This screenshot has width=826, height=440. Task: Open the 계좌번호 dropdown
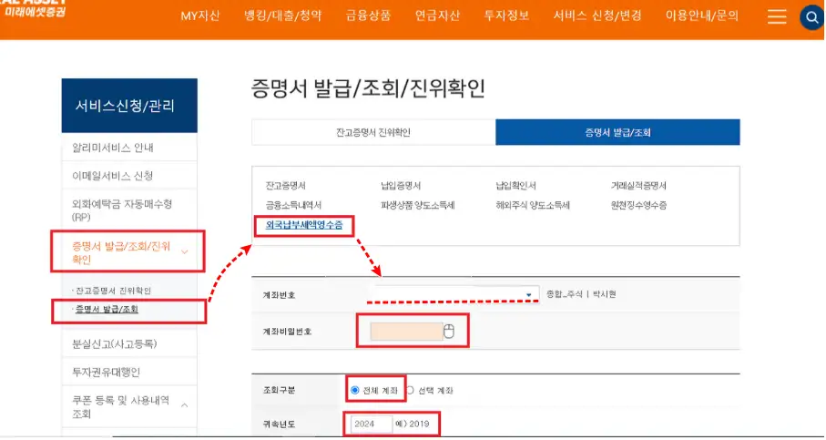point(457,294)
